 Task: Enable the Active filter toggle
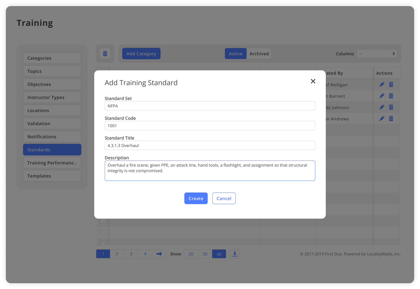[x=235, y=53]
